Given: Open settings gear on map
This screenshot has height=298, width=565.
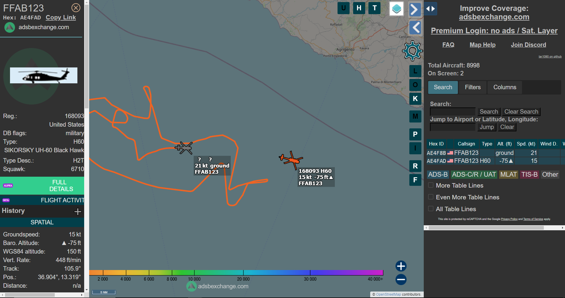Looking at the screenshot, I should [412, 51].
